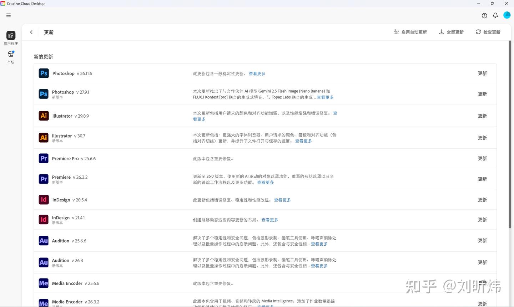Click the Creative Cloud logo in the title bar
This screenshot has height=307, width=514.
[3, 3]
